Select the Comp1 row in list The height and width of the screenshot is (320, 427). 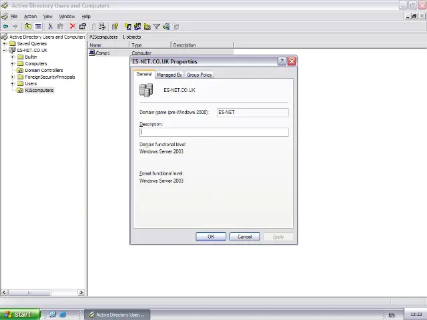pos(161,53)
